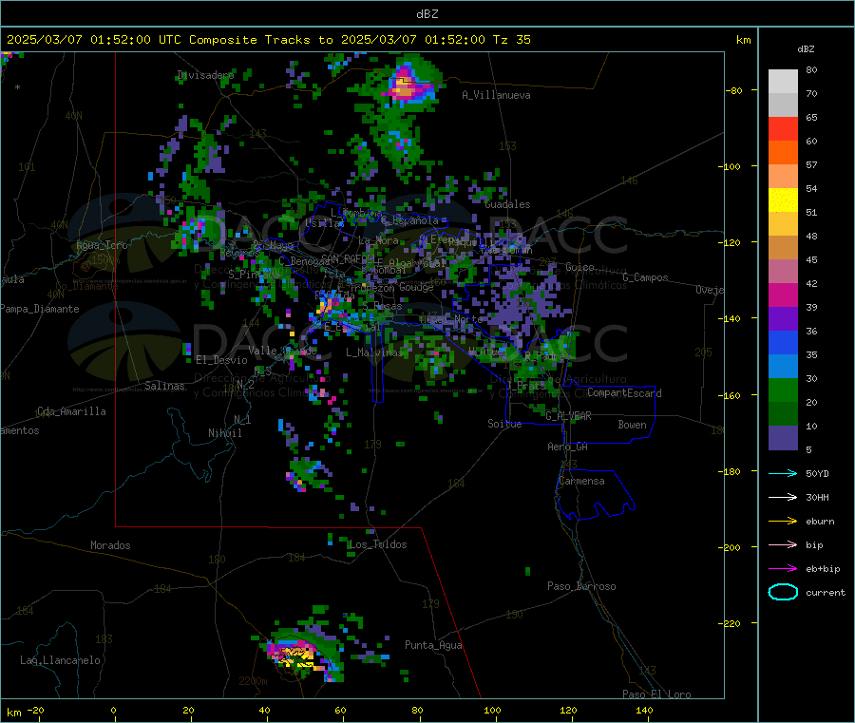The height and width of the screenshot is (723, 855).
Task: Click the pink bip arrow icon
Action: click(x=783, y=544)
